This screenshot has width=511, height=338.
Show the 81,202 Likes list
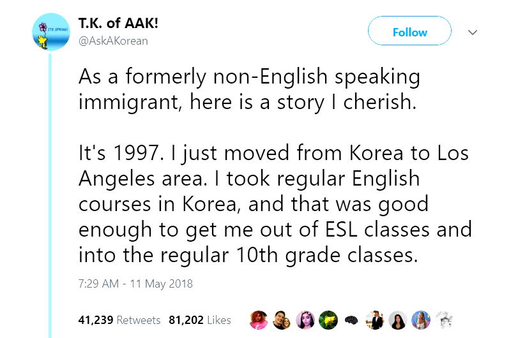tap(199, 320)
